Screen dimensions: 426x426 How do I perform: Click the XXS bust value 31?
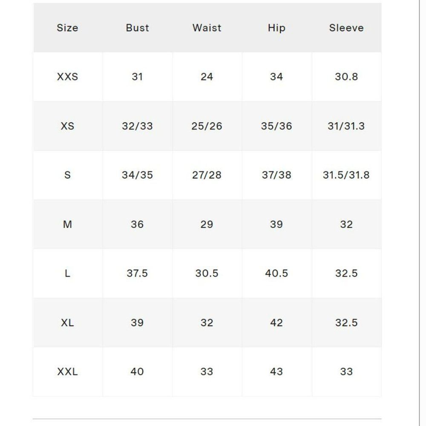pyautogui.click(x=137, y=77)
